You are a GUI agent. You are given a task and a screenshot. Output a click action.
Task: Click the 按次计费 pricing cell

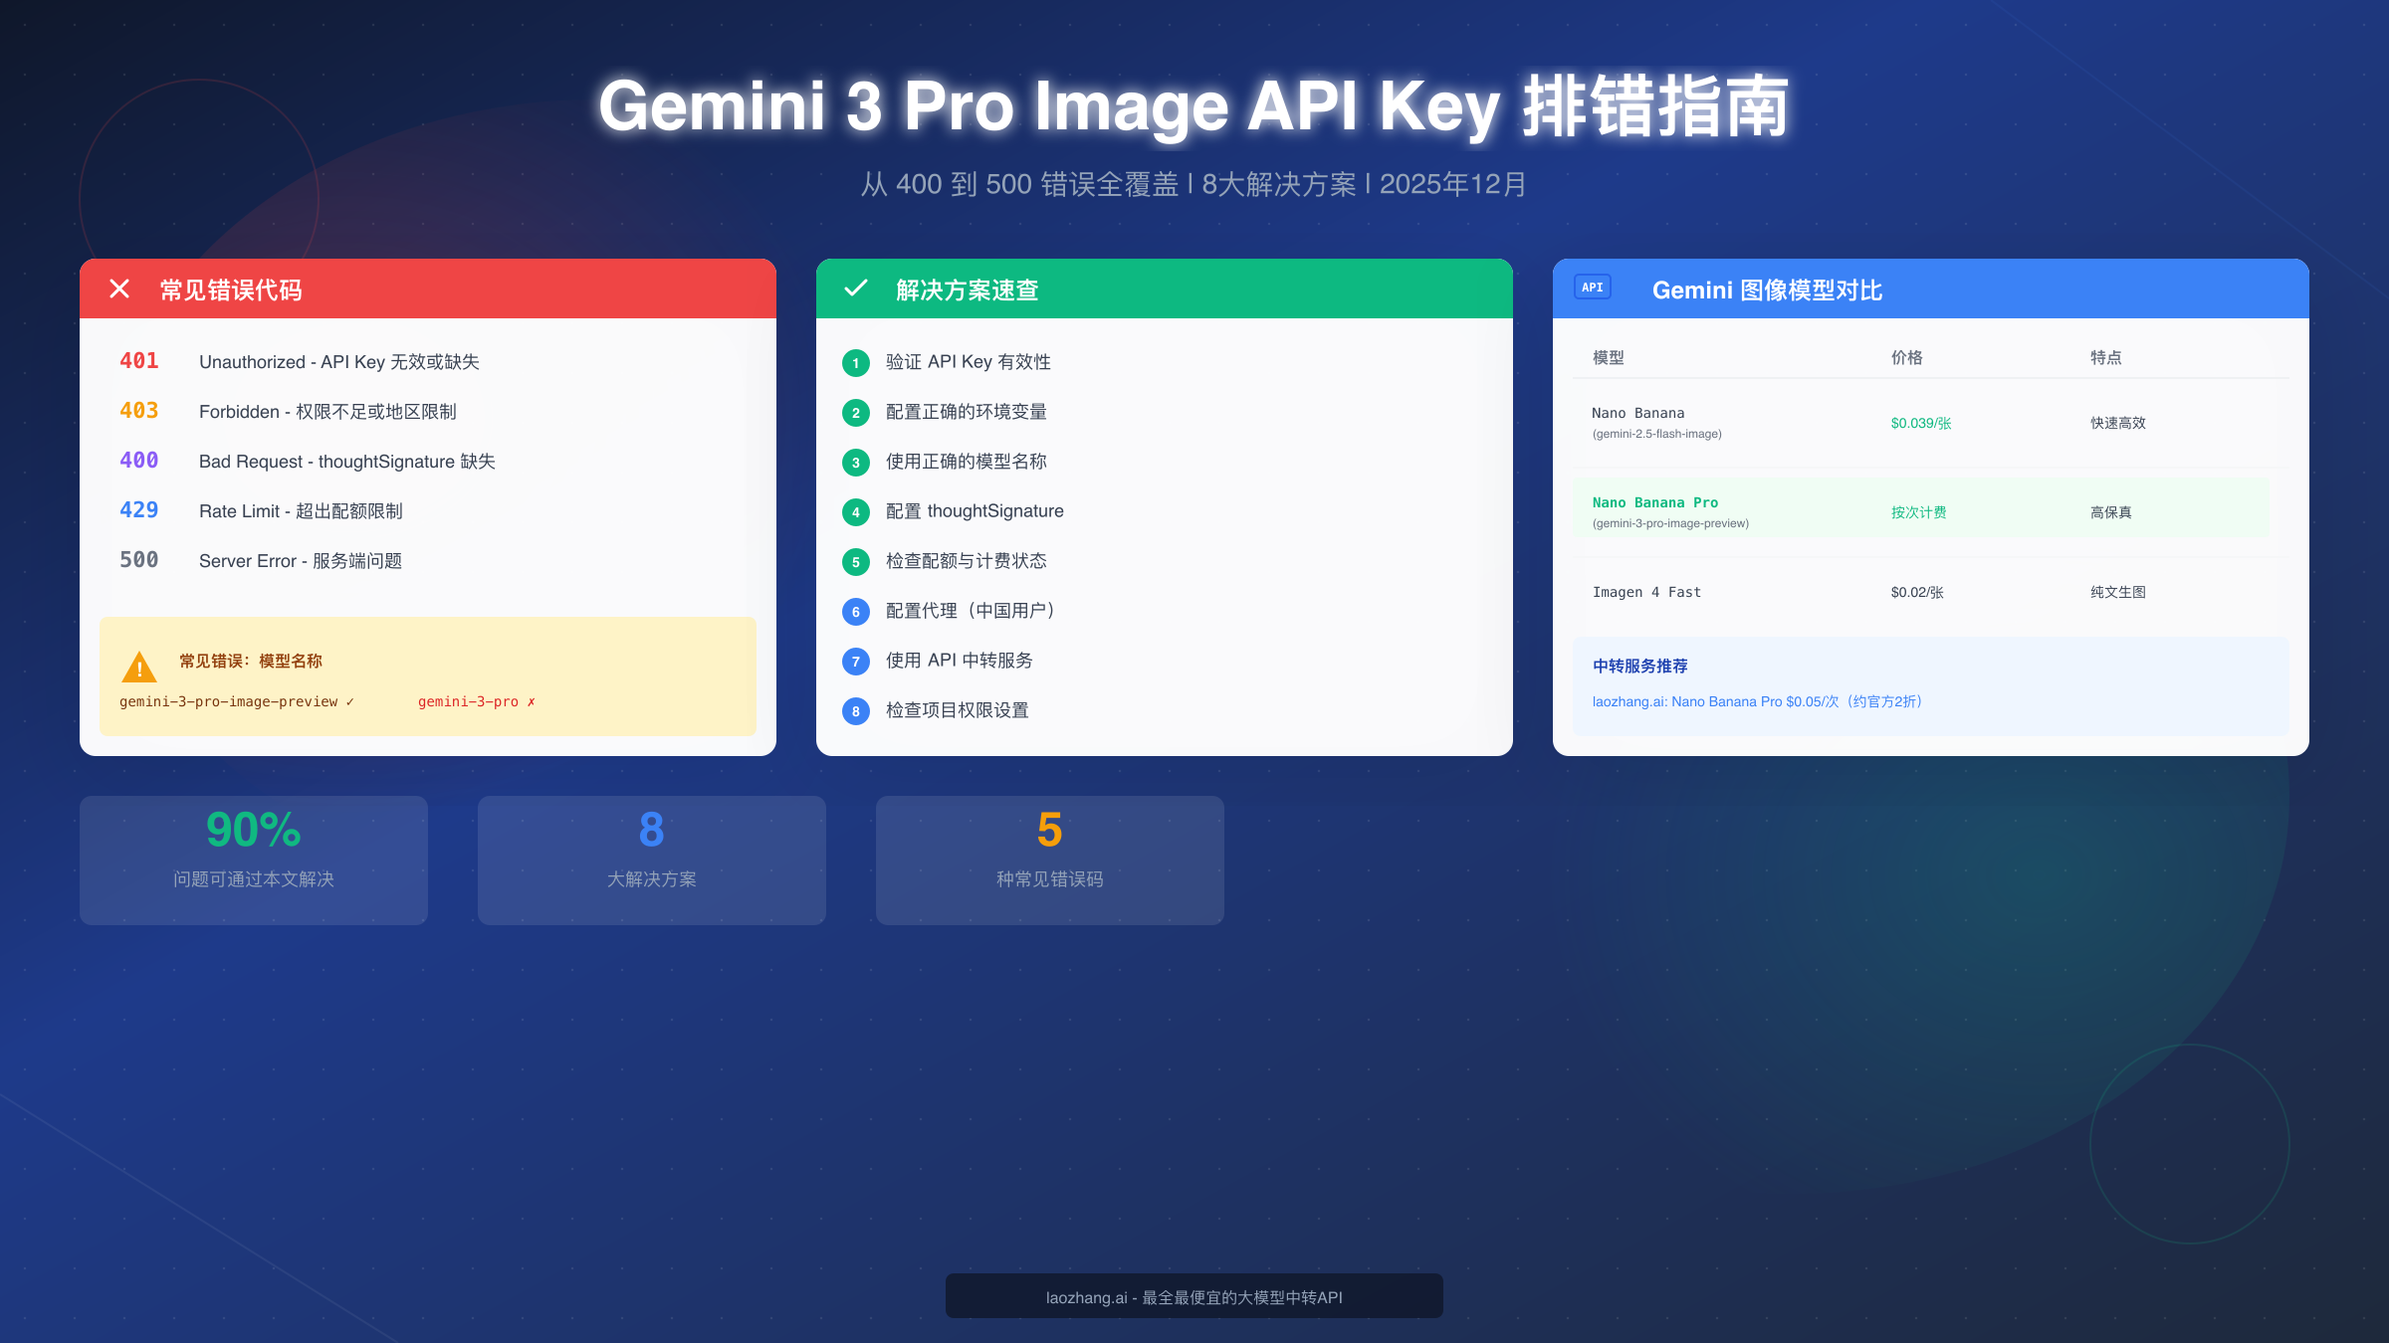1919,511
